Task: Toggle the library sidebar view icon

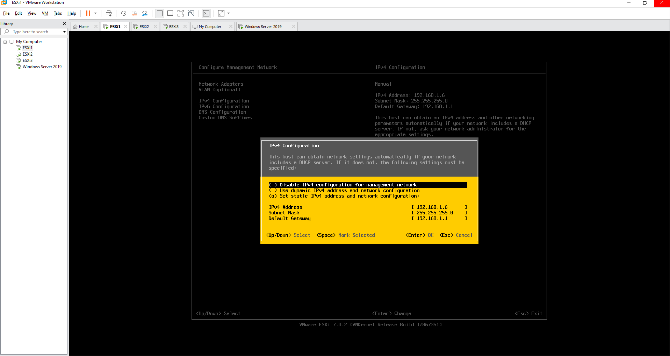Action: [160, 13]
